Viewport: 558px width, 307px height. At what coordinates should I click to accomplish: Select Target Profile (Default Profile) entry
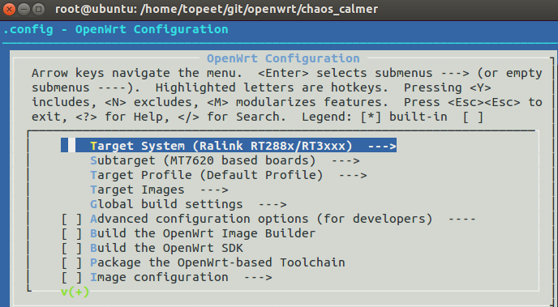tap(206, 175)
